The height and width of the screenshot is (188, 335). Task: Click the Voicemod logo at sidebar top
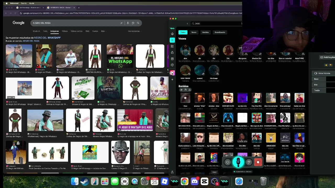172,28
